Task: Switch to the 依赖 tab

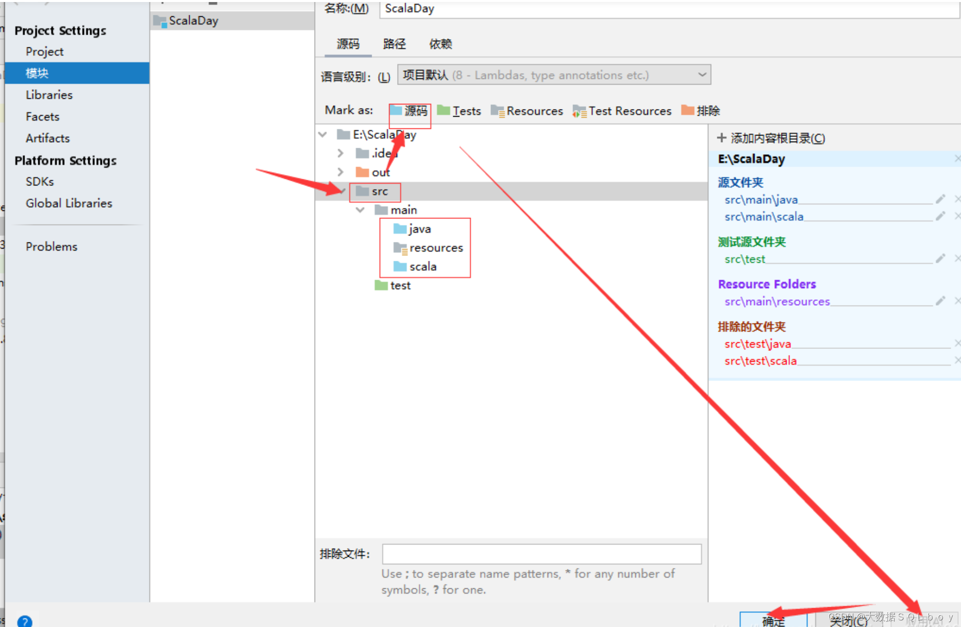Action: (440, 44)
